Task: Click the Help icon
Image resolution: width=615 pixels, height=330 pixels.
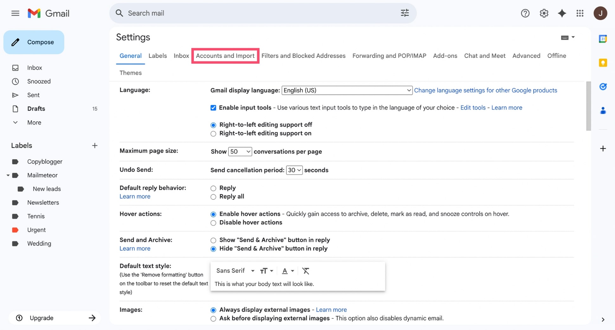Action: click(x=525, y=13)
